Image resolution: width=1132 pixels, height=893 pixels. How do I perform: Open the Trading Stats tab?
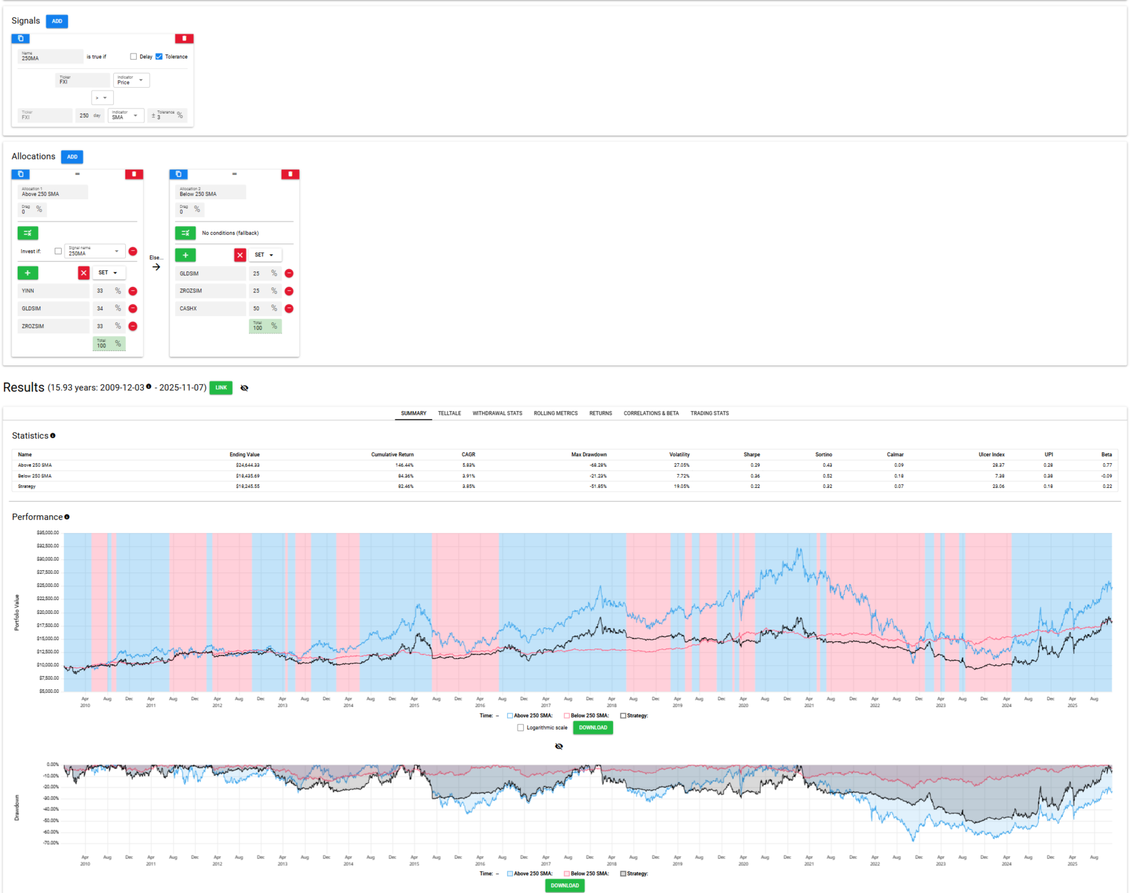[709, 413]
